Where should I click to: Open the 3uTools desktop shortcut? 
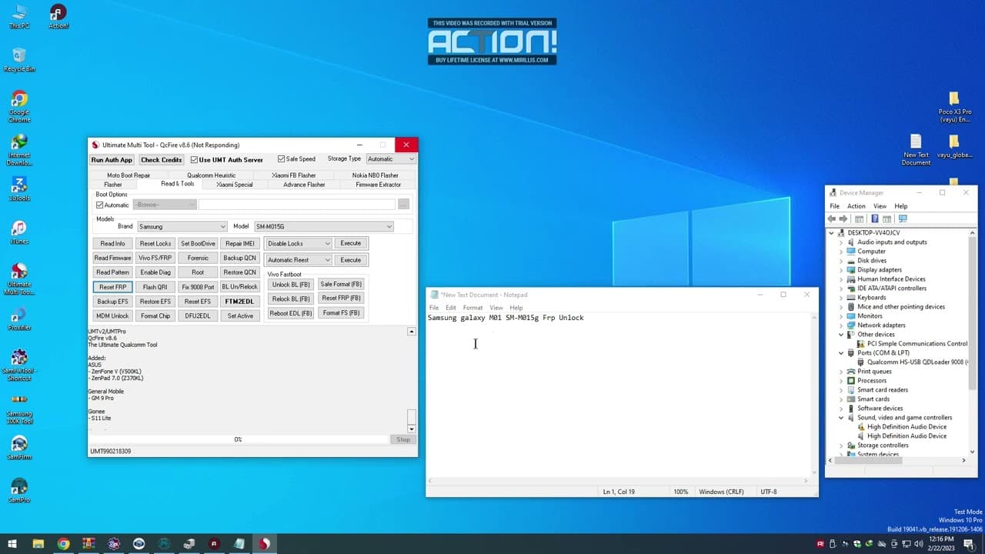(x=19, y=189)
